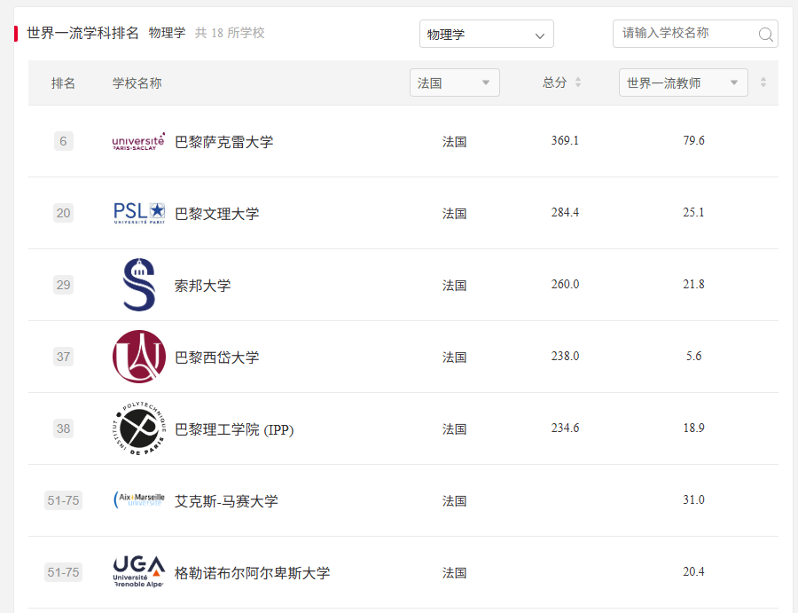The image size is (798, 613).
Task: Expand the 世界一流教师 indicator dropdown
Action: 683,83
